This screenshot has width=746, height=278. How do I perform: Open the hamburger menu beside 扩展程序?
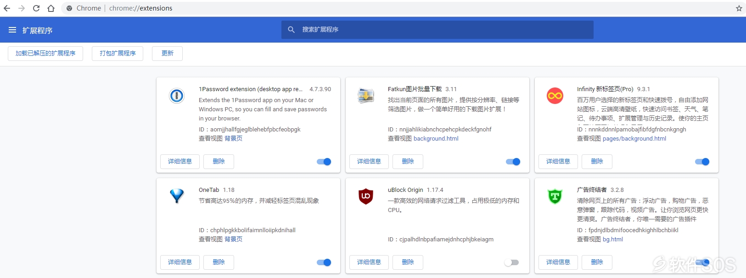click(12, 30)
